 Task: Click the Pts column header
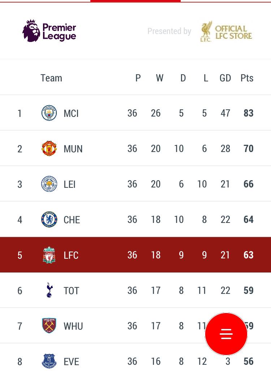pos(247,78)
